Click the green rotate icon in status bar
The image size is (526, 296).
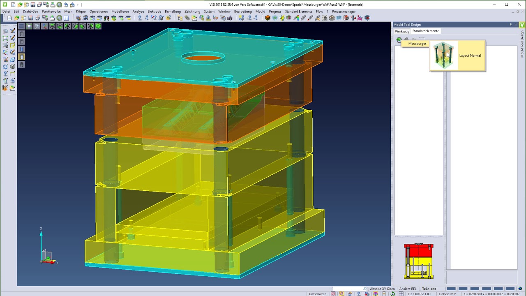pyautogui.click(x=392, y=294)
